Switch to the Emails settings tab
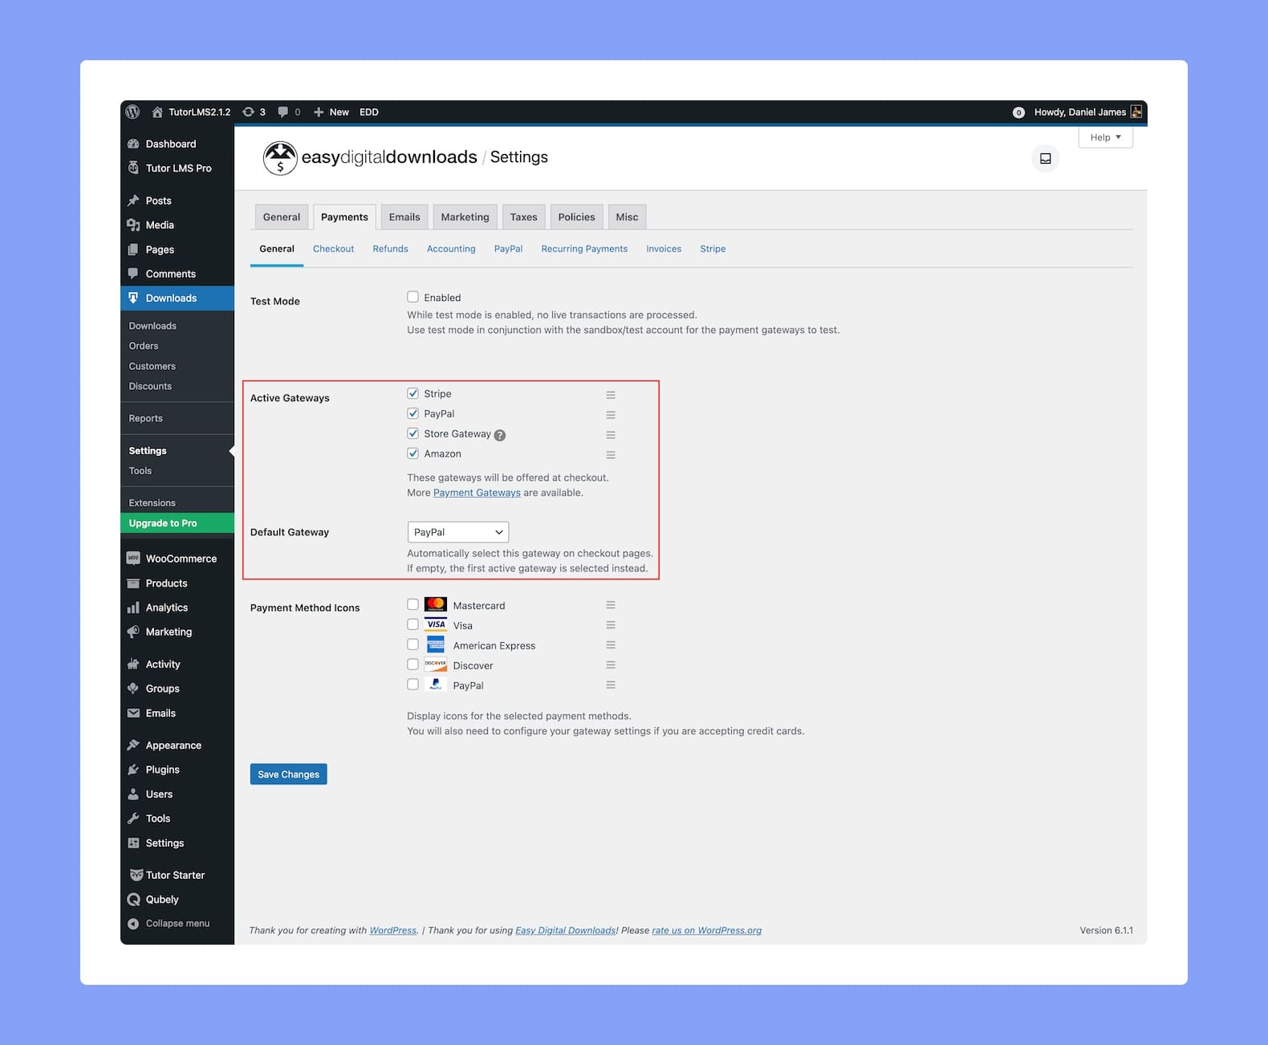The image size is (1268, 1045). click(x=404, y=217)
